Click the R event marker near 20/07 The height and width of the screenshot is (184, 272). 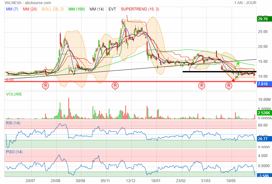click(x=45, y=85)
